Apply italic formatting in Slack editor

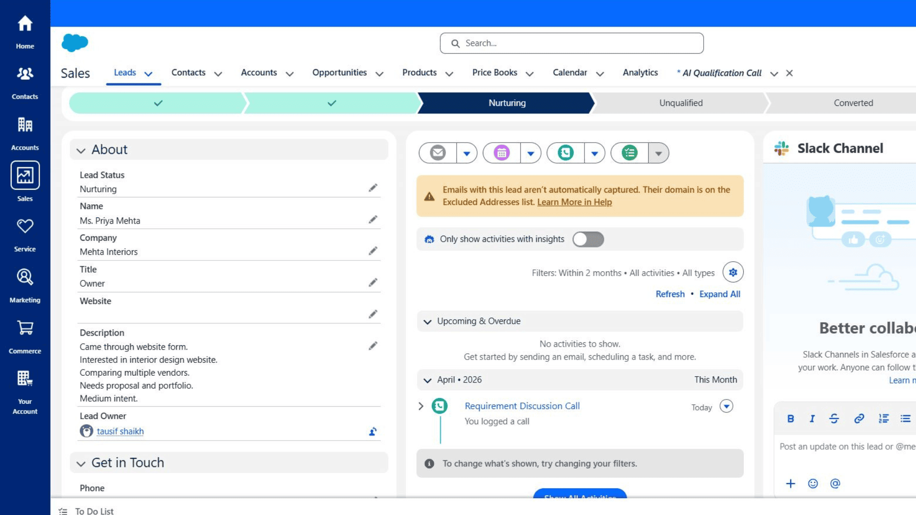(812, 419)
